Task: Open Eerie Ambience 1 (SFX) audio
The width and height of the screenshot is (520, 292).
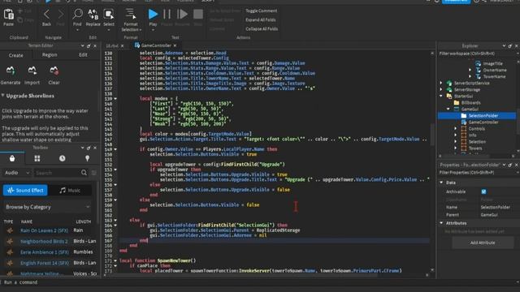Action: (45, 252)
